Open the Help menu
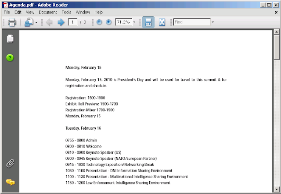This screenshot has width=281, height=194. pyautogui.click(x=98, y=12)
